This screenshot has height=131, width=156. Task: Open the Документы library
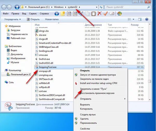point(15,54)
